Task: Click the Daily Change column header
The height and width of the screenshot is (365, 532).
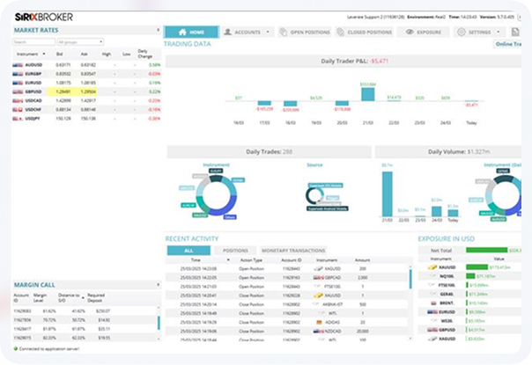Action: point(144,54)
